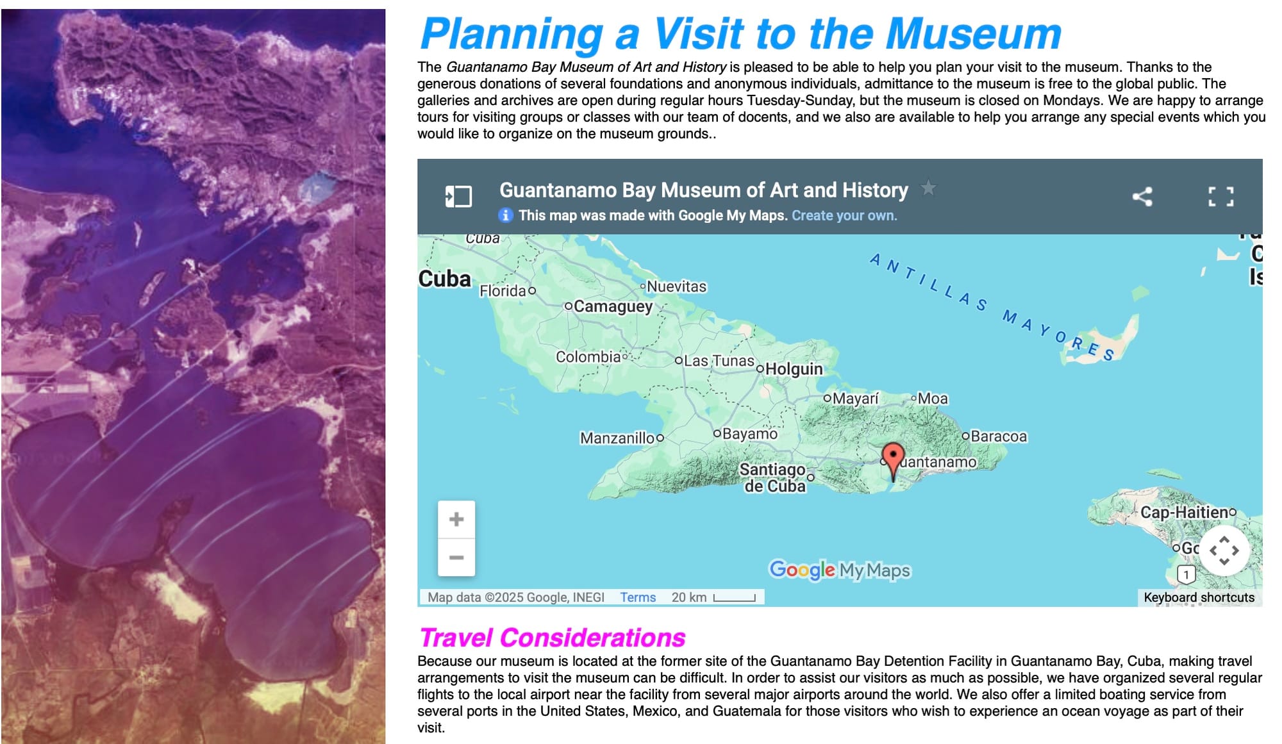Click the share map icon
This screenshot has height=744, width=1282.
tap(1142, 196)
